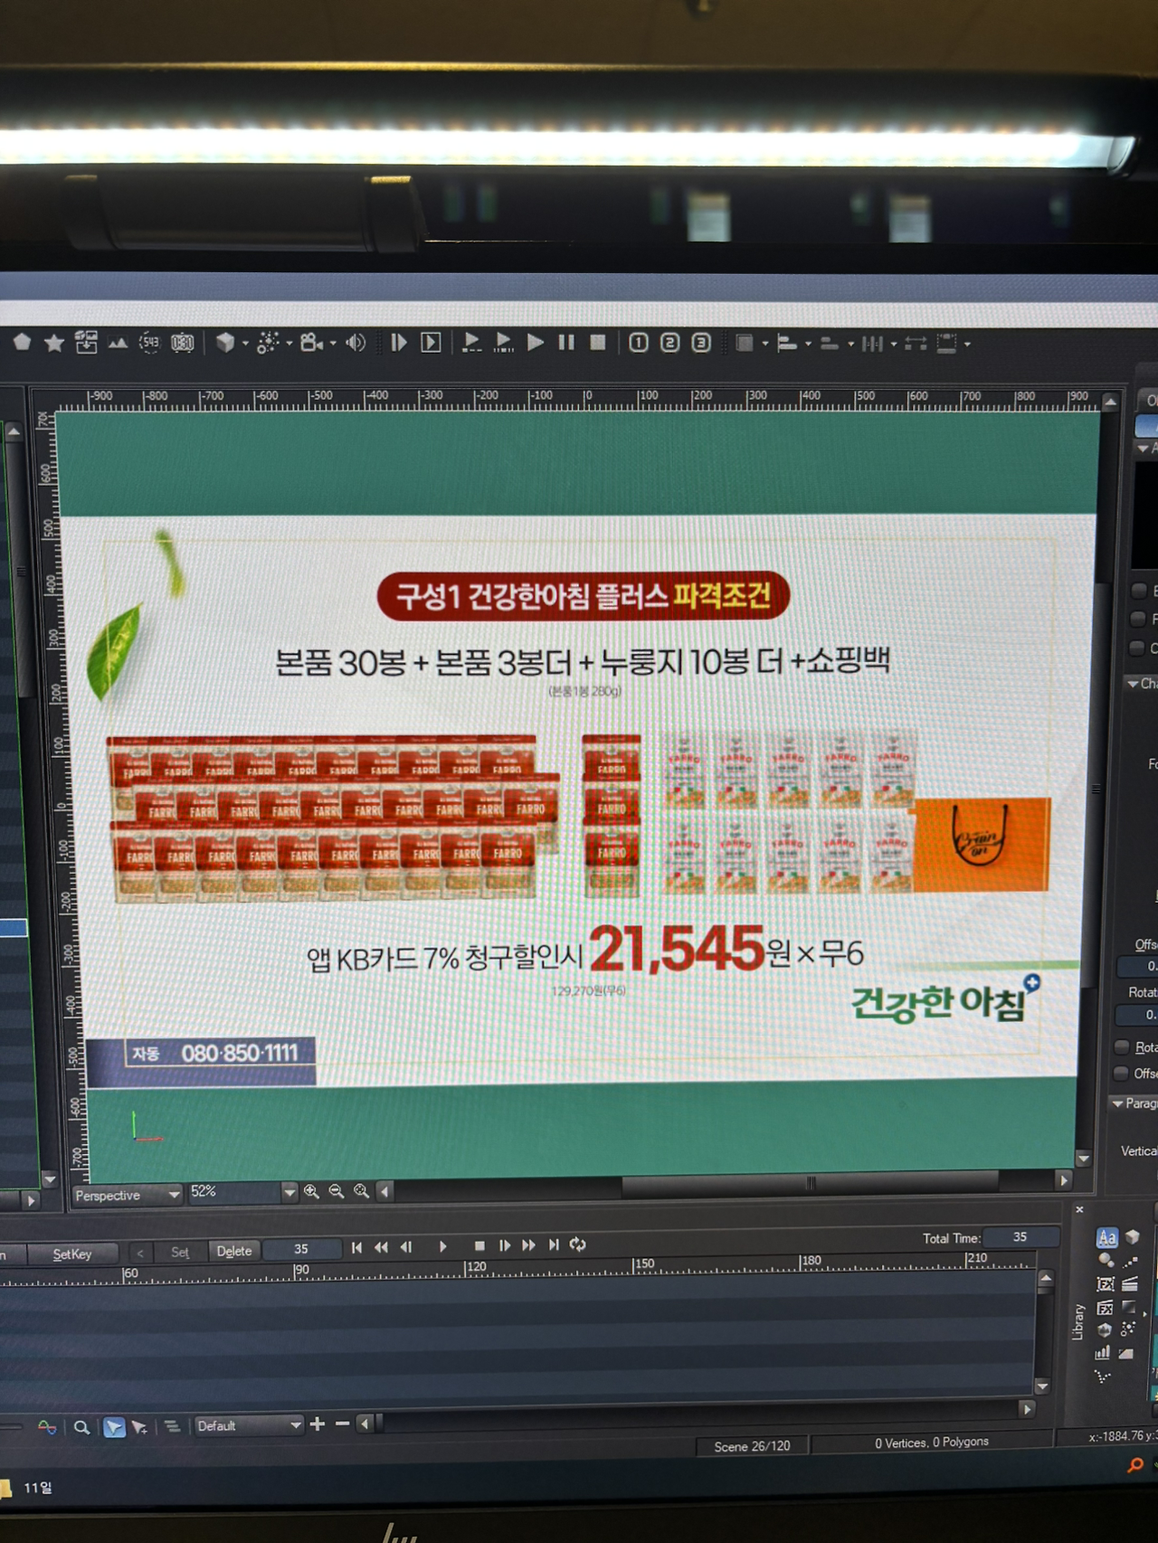
Task: Close the Library panel with X
Action: [x=1079, y=1209]
